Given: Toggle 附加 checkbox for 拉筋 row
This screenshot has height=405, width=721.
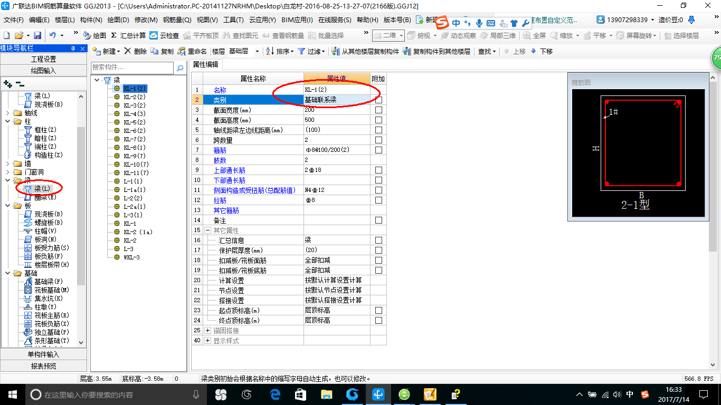Looking at the screenshot, I should click(378, 200).
